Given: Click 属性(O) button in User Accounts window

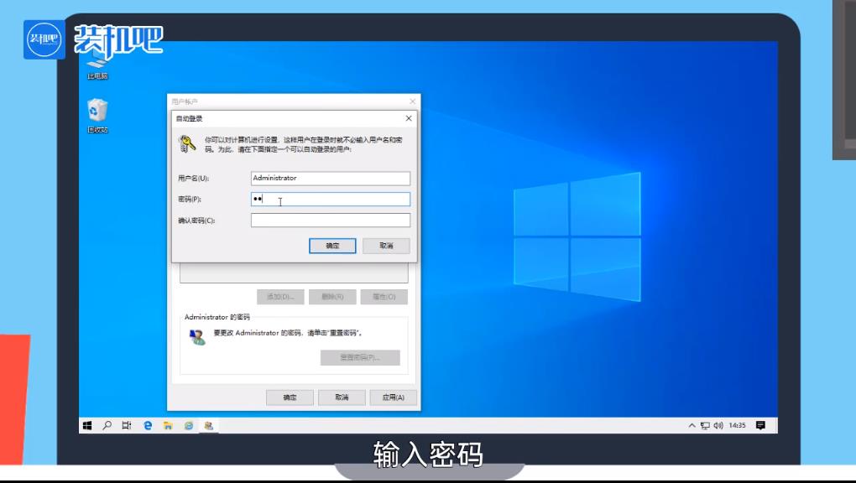Looking at the screenshot, I should click(x=384, y=297).
